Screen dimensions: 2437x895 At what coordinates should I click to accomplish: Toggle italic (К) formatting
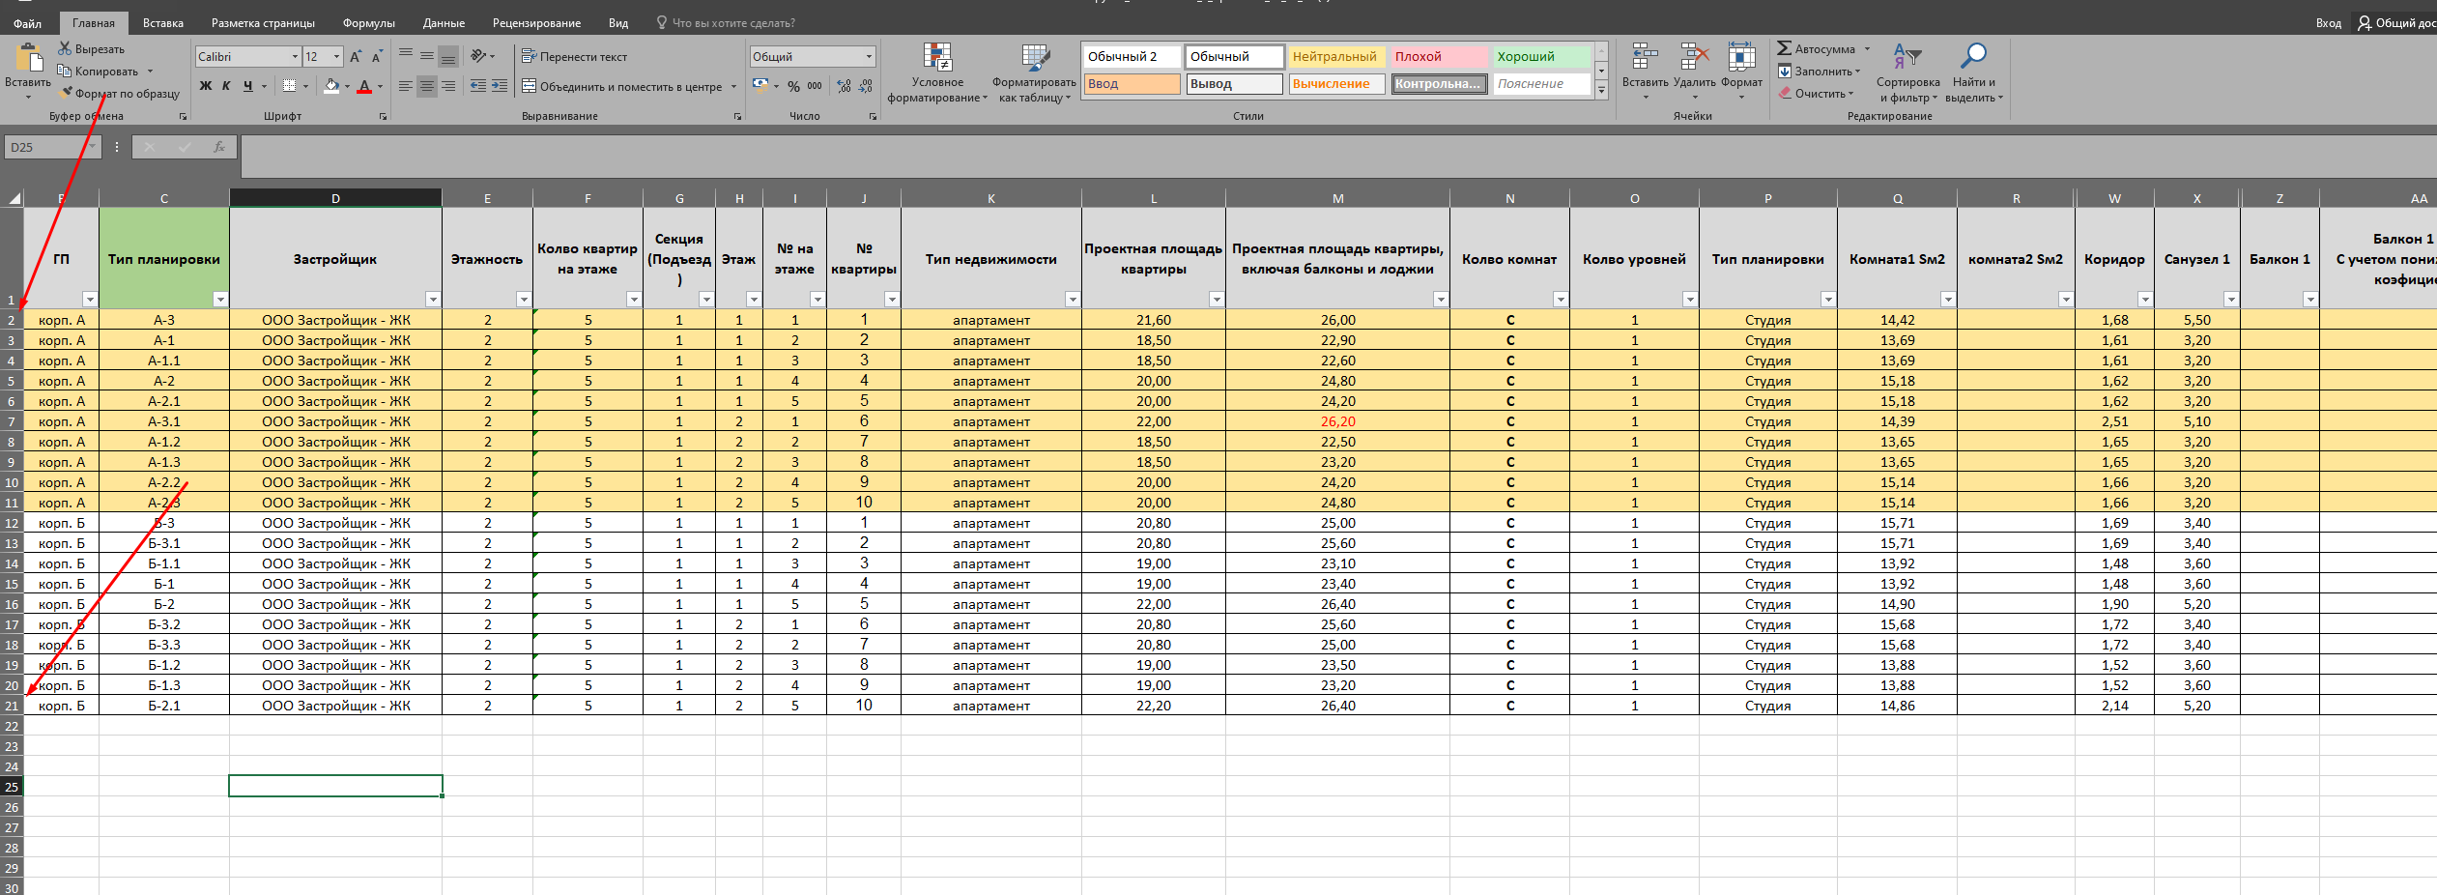226,86
